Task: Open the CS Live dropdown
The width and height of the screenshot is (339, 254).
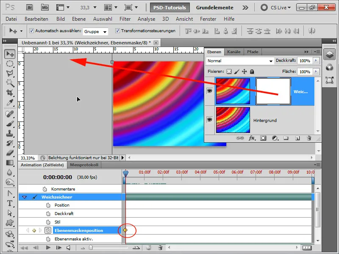Action: [x=281, y=8]
